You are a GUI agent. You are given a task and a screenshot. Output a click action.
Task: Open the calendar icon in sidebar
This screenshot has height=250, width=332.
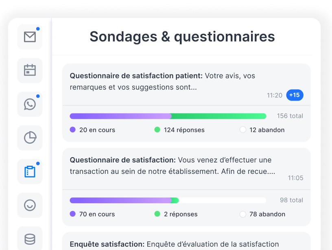click(x=30, y=70)
